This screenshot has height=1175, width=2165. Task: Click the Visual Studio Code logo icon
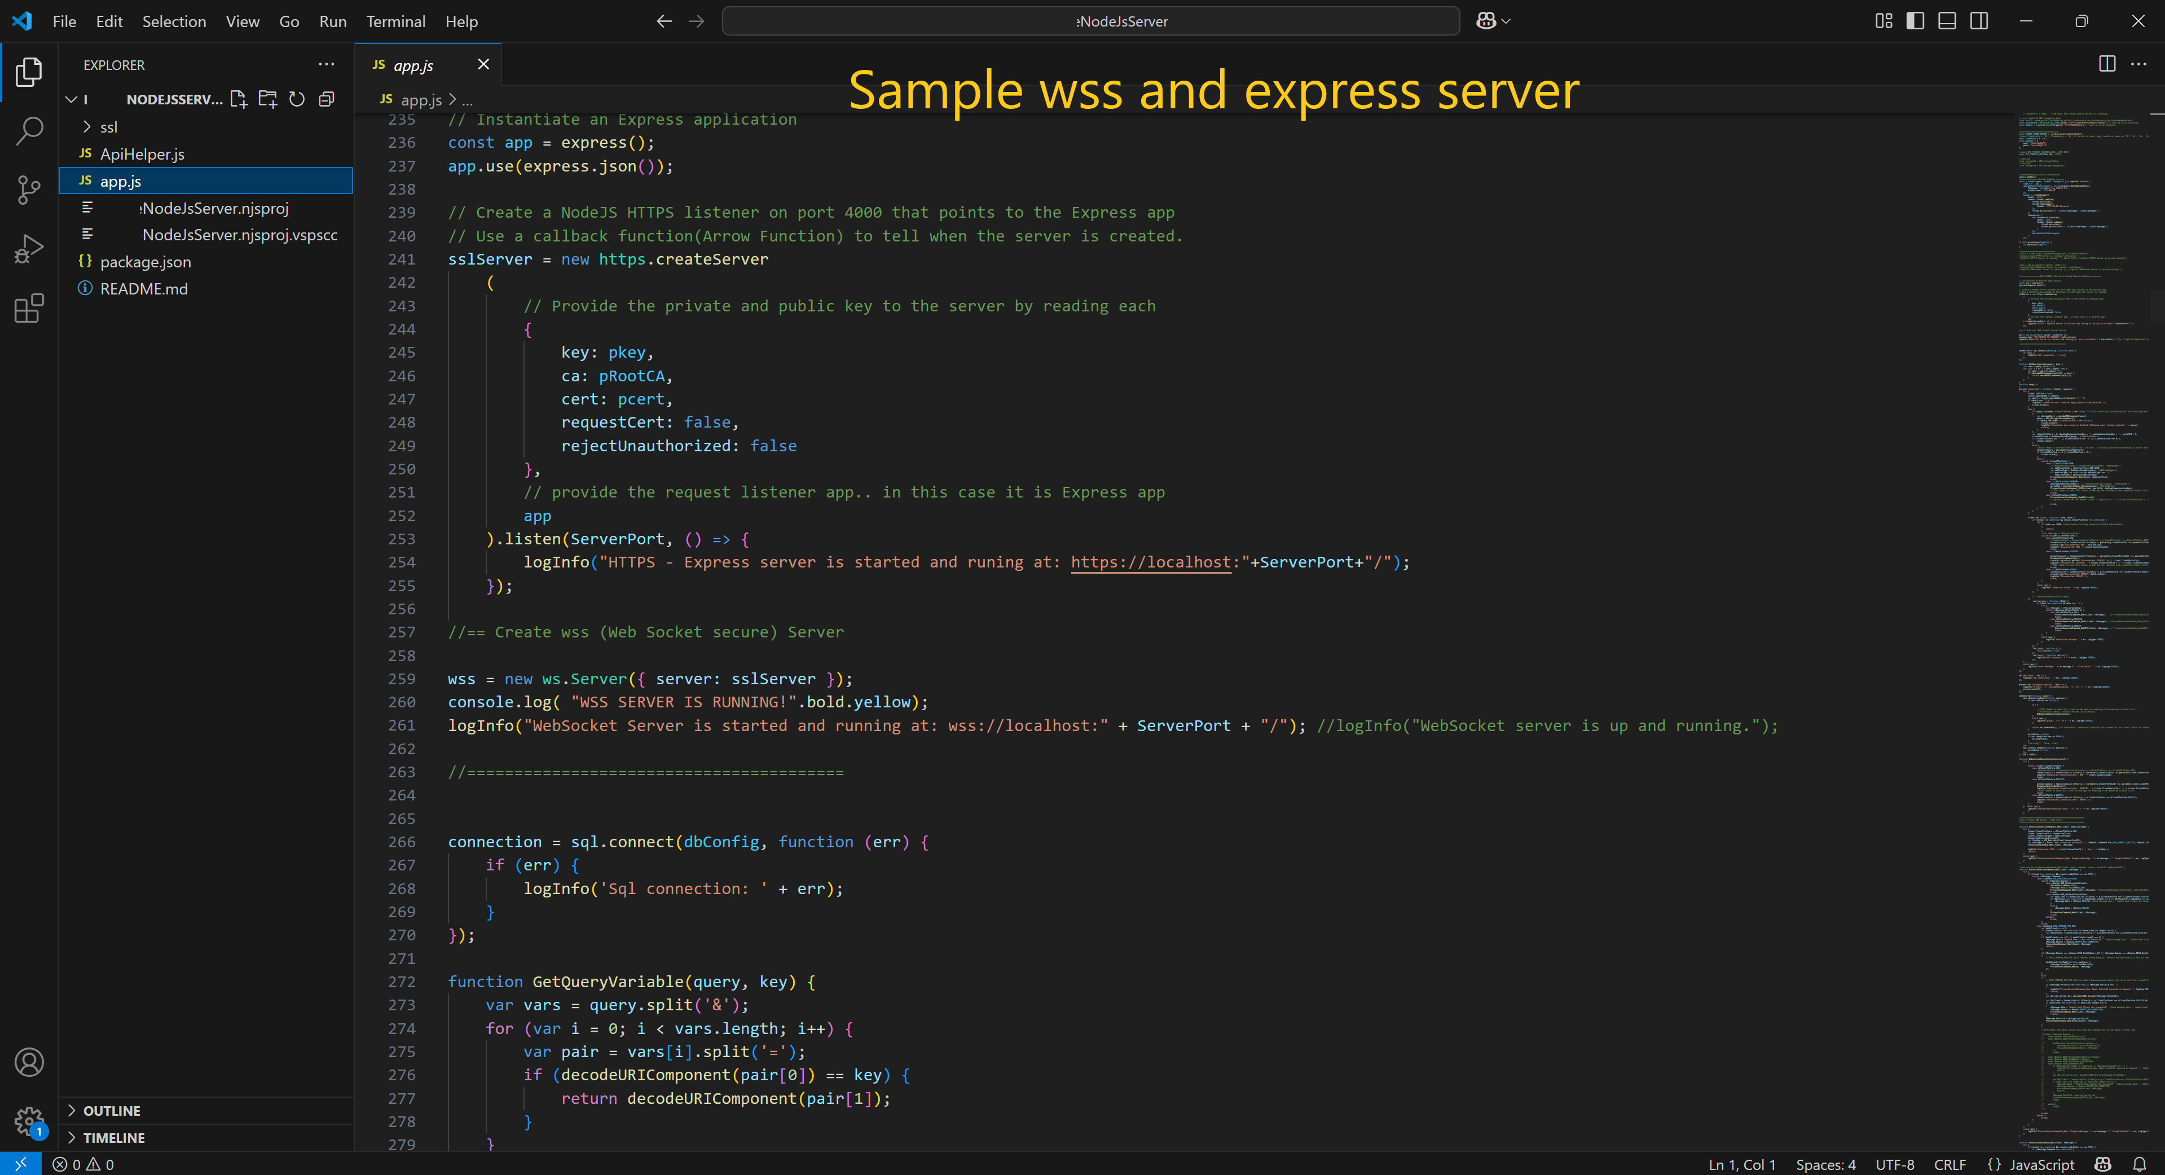pyautogui.click(x=22, y=21)
